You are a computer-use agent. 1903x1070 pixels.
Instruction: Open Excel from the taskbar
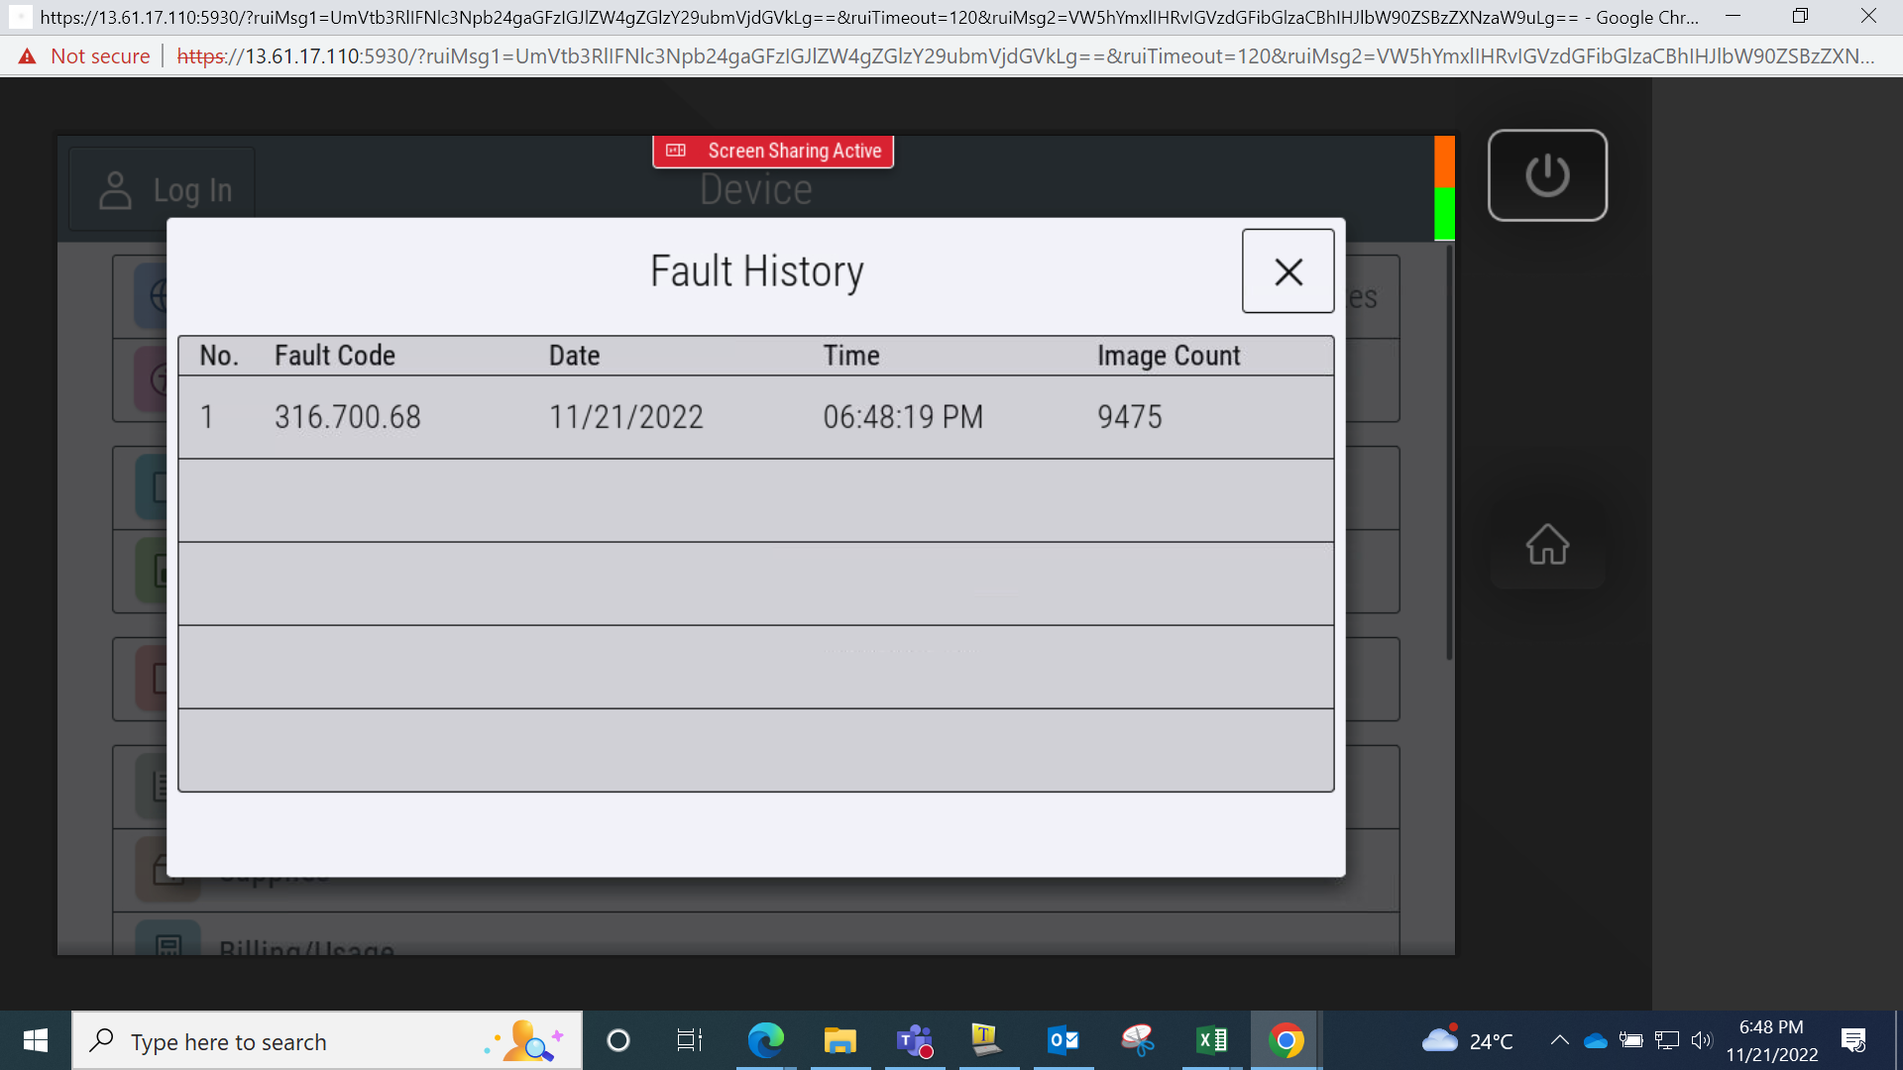(x=1211, y=1040)
